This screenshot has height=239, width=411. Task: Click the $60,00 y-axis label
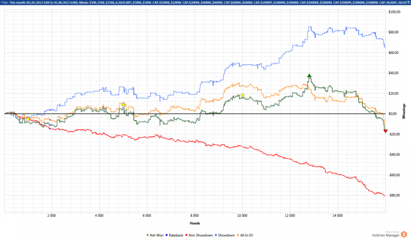(393, 53)
